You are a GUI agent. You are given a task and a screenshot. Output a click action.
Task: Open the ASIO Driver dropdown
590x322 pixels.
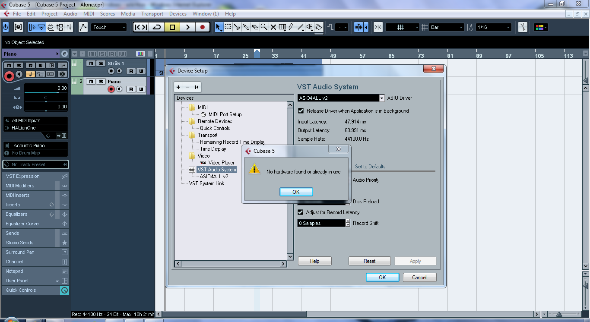tap(381, 98)
